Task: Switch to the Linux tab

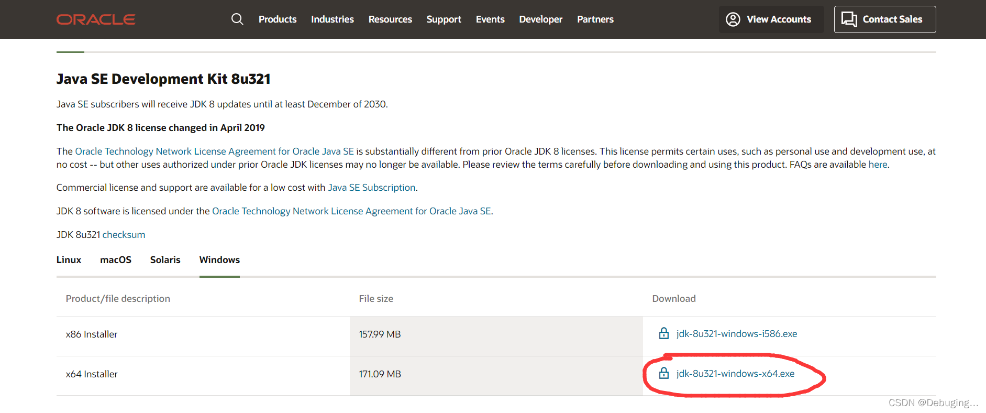Action: click(69, 260)
